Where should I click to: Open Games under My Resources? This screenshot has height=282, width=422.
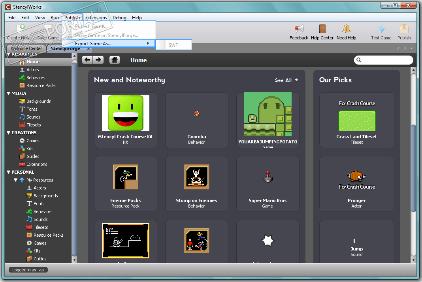tap(40, 243)
